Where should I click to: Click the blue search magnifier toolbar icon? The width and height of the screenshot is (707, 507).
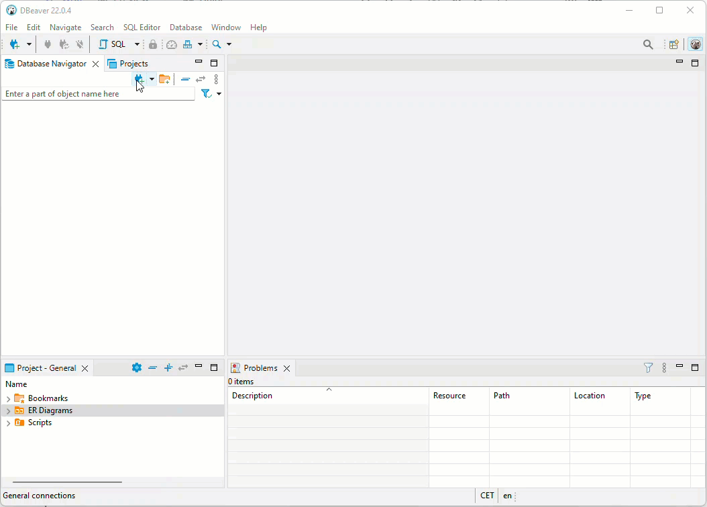[217, 44]
